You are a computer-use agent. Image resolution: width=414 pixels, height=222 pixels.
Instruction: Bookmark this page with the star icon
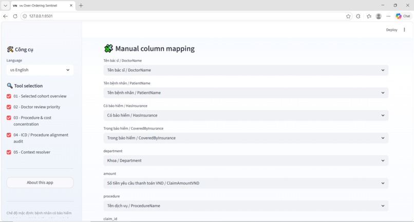[x=348, y=16]
